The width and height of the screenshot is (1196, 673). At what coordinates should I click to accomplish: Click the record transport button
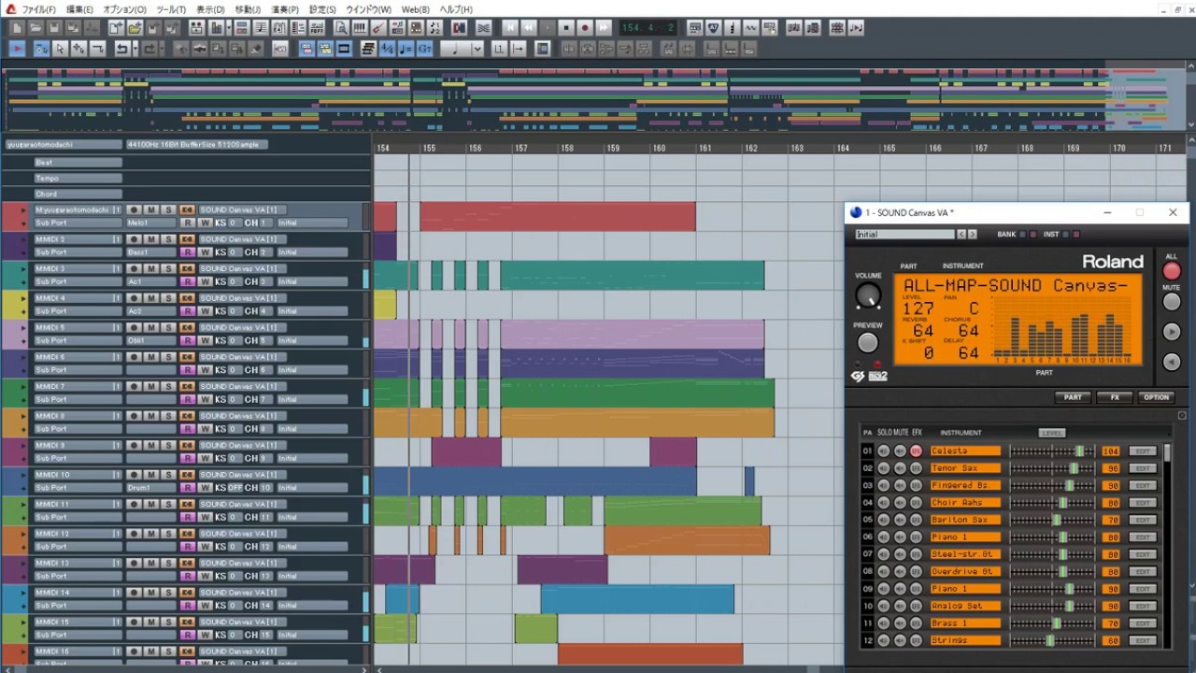tap(585, 28)
